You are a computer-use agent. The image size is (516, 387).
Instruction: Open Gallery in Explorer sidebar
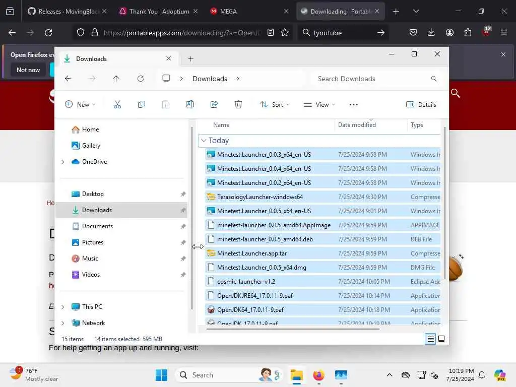(122, 146)
